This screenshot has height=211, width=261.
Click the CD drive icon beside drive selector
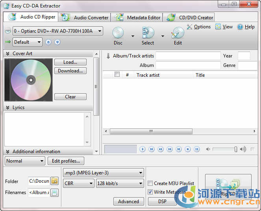click(x=8, y=31)
